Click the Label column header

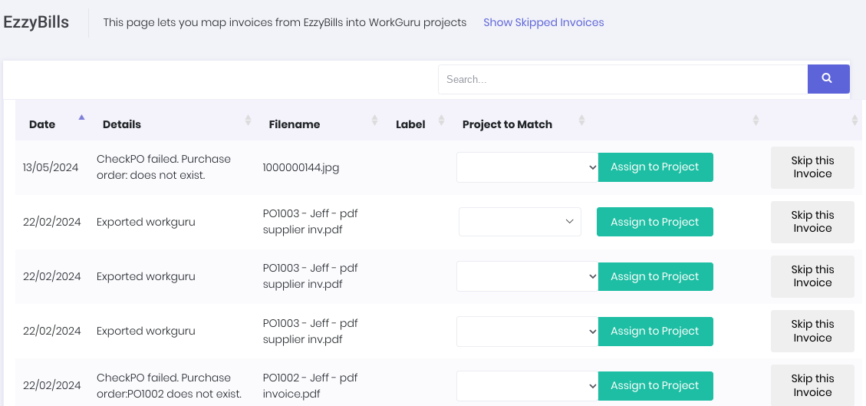click(x=410, y=124)
